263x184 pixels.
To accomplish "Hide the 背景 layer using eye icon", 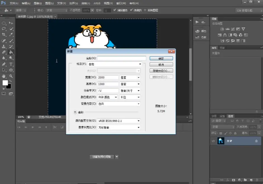I will click(x=213, y=141).
